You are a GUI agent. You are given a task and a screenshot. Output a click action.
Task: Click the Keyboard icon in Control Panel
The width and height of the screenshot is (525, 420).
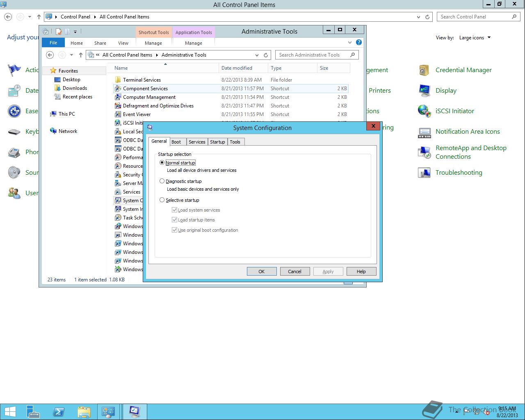[14, 132]
